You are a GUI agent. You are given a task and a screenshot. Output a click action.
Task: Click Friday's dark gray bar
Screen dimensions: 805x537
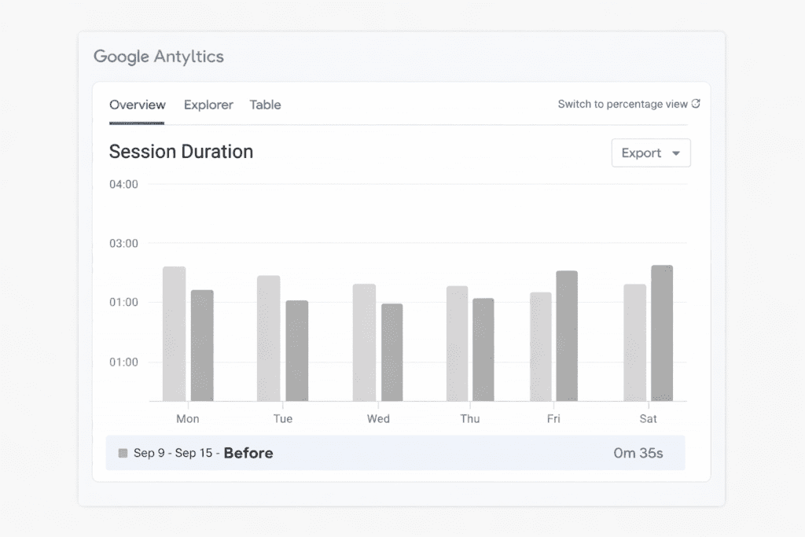pos(566,336)
